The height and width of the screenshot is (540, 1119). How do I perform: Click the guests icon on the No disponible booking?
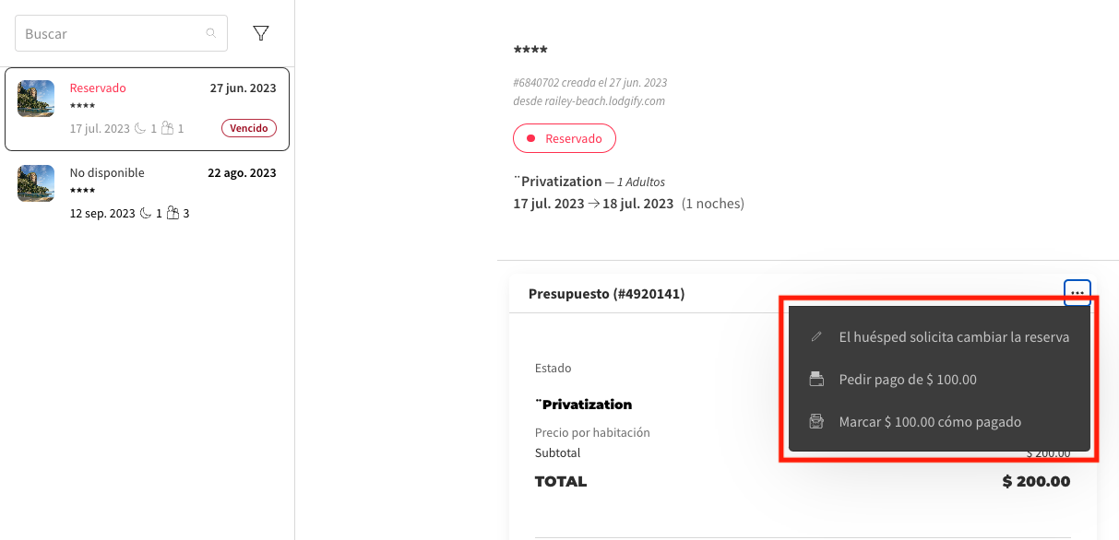pos(171,213)
